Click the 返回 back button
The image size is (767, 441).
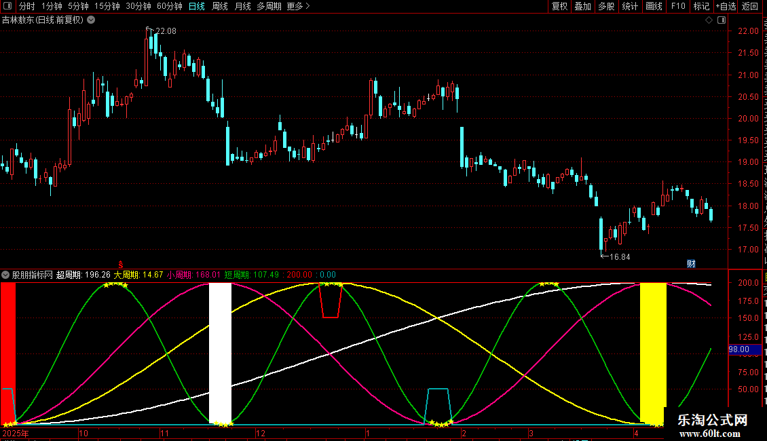(750, 6)
